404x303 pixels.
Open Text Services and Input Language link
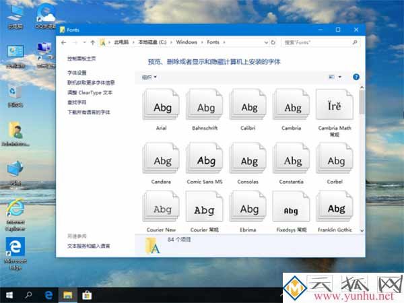(89, 246)
